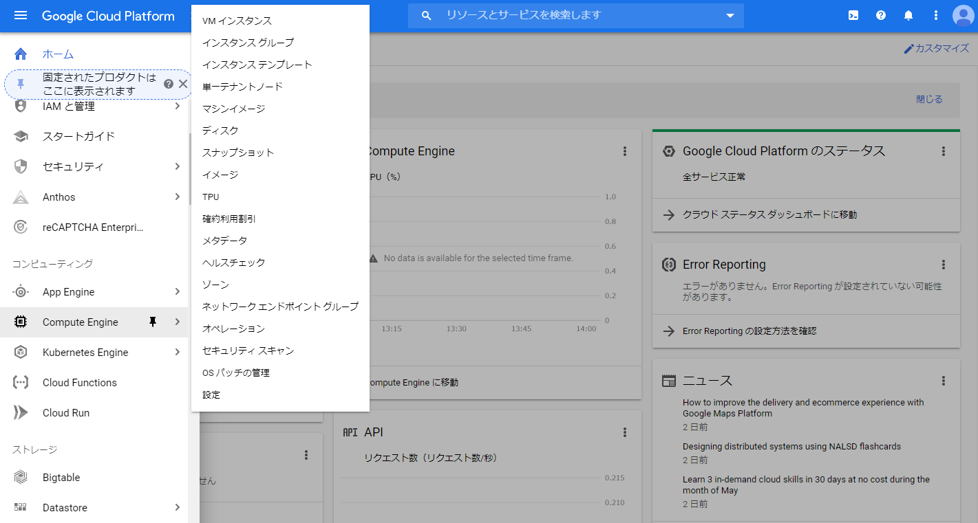Open Compute Engine card options menu
Screen dimensions: 978x523
pos(625,151)
